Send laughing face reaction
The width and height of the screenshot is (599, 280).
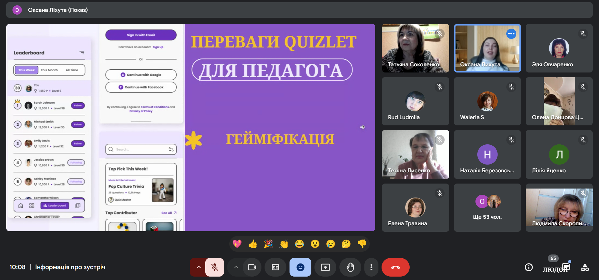299,244
